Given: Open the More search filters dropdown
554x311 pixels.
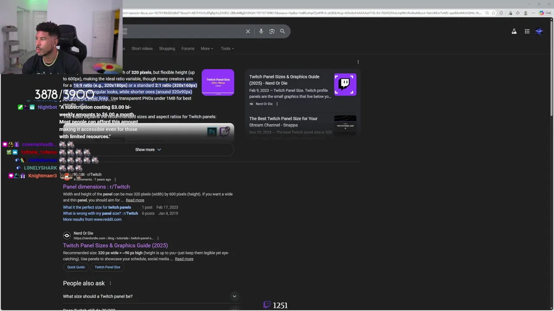Looking at the screenshot, I should click(x=207, y=48).
